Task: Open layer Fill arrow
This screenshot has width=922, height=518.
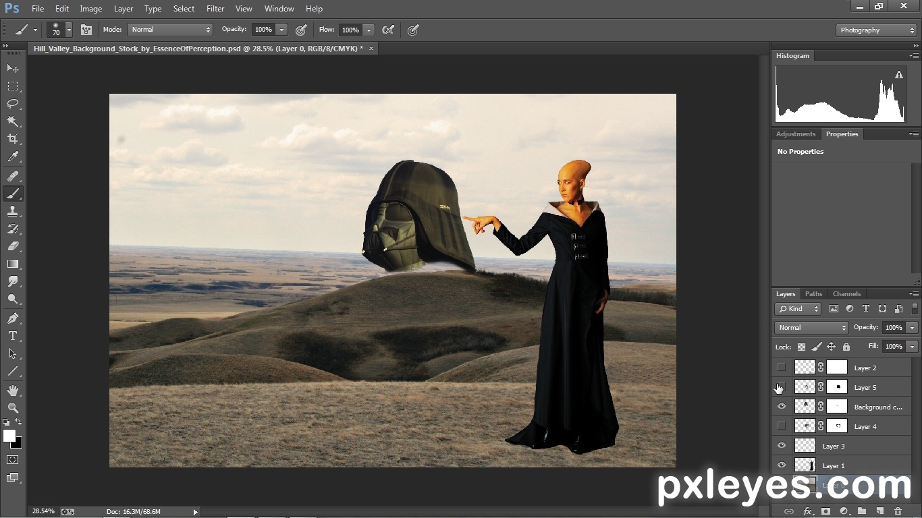Action: pyautogui.click(x=912, y=347)
